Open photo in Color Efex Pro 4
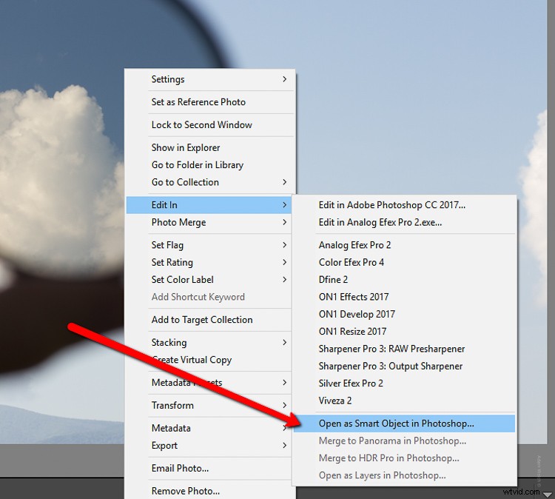The image size is (555, 499). coord(404,262)
